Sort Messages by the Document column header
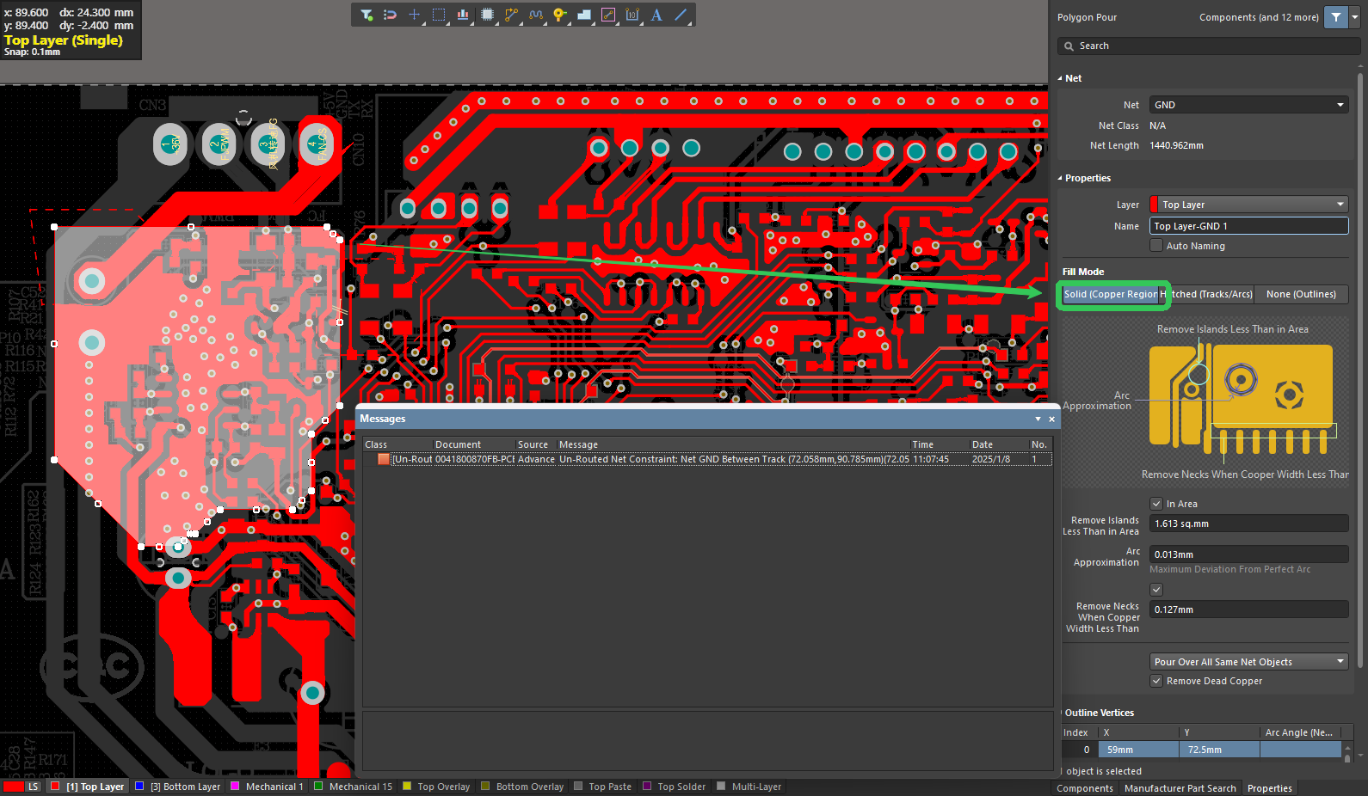The width and height of the screenshot is (1368, 796). click(473, 444)
